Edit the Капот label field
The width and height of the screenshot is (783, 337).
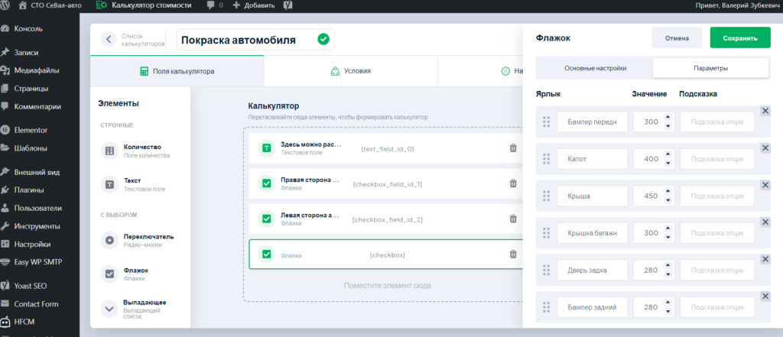(x=593, y=159)
